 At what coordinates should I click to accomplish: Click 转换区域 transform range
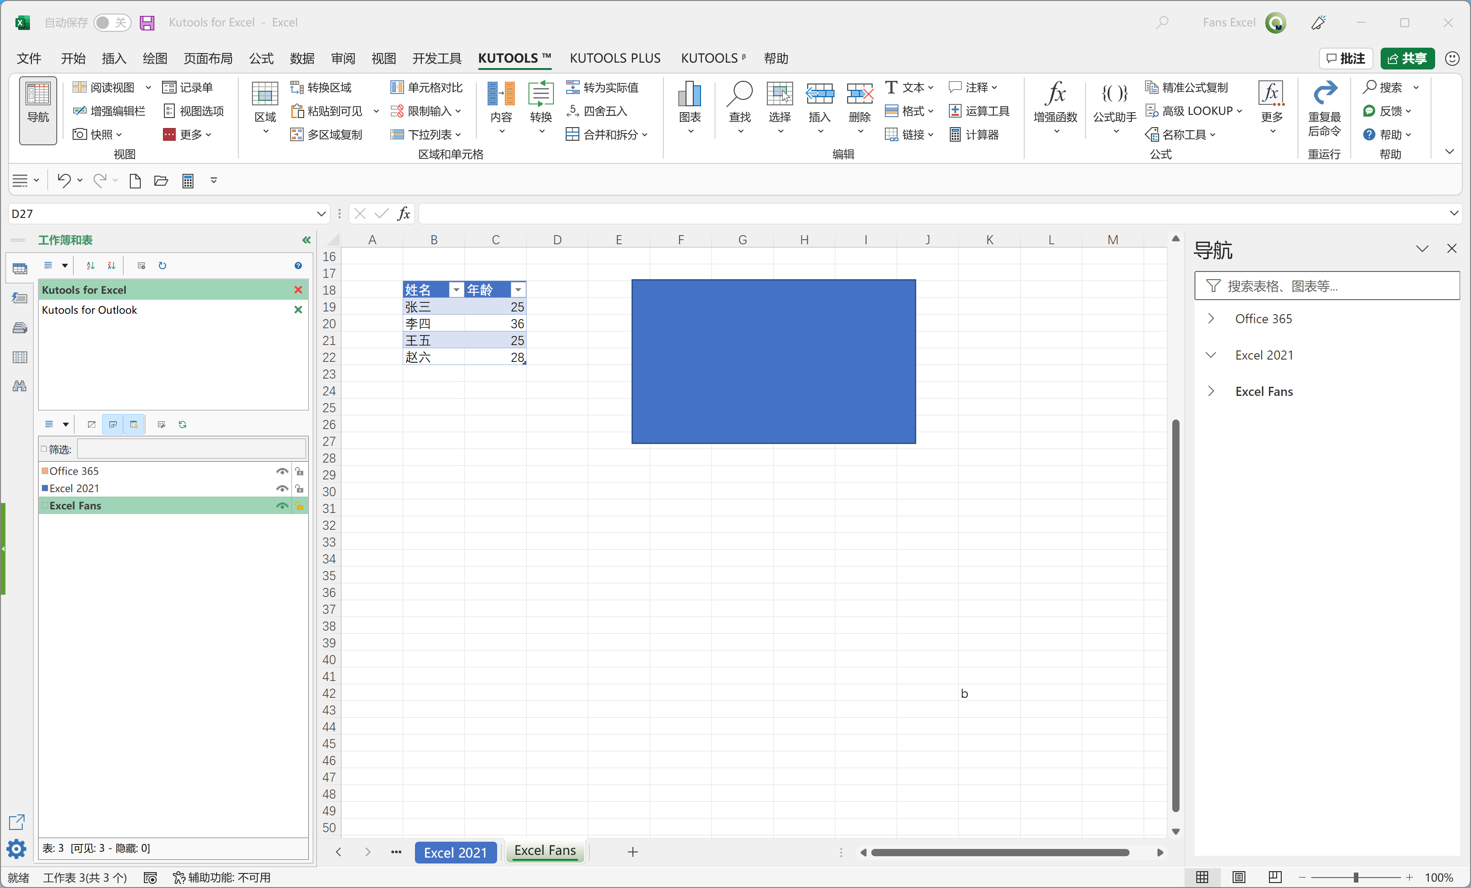click(x=321, y=88)
